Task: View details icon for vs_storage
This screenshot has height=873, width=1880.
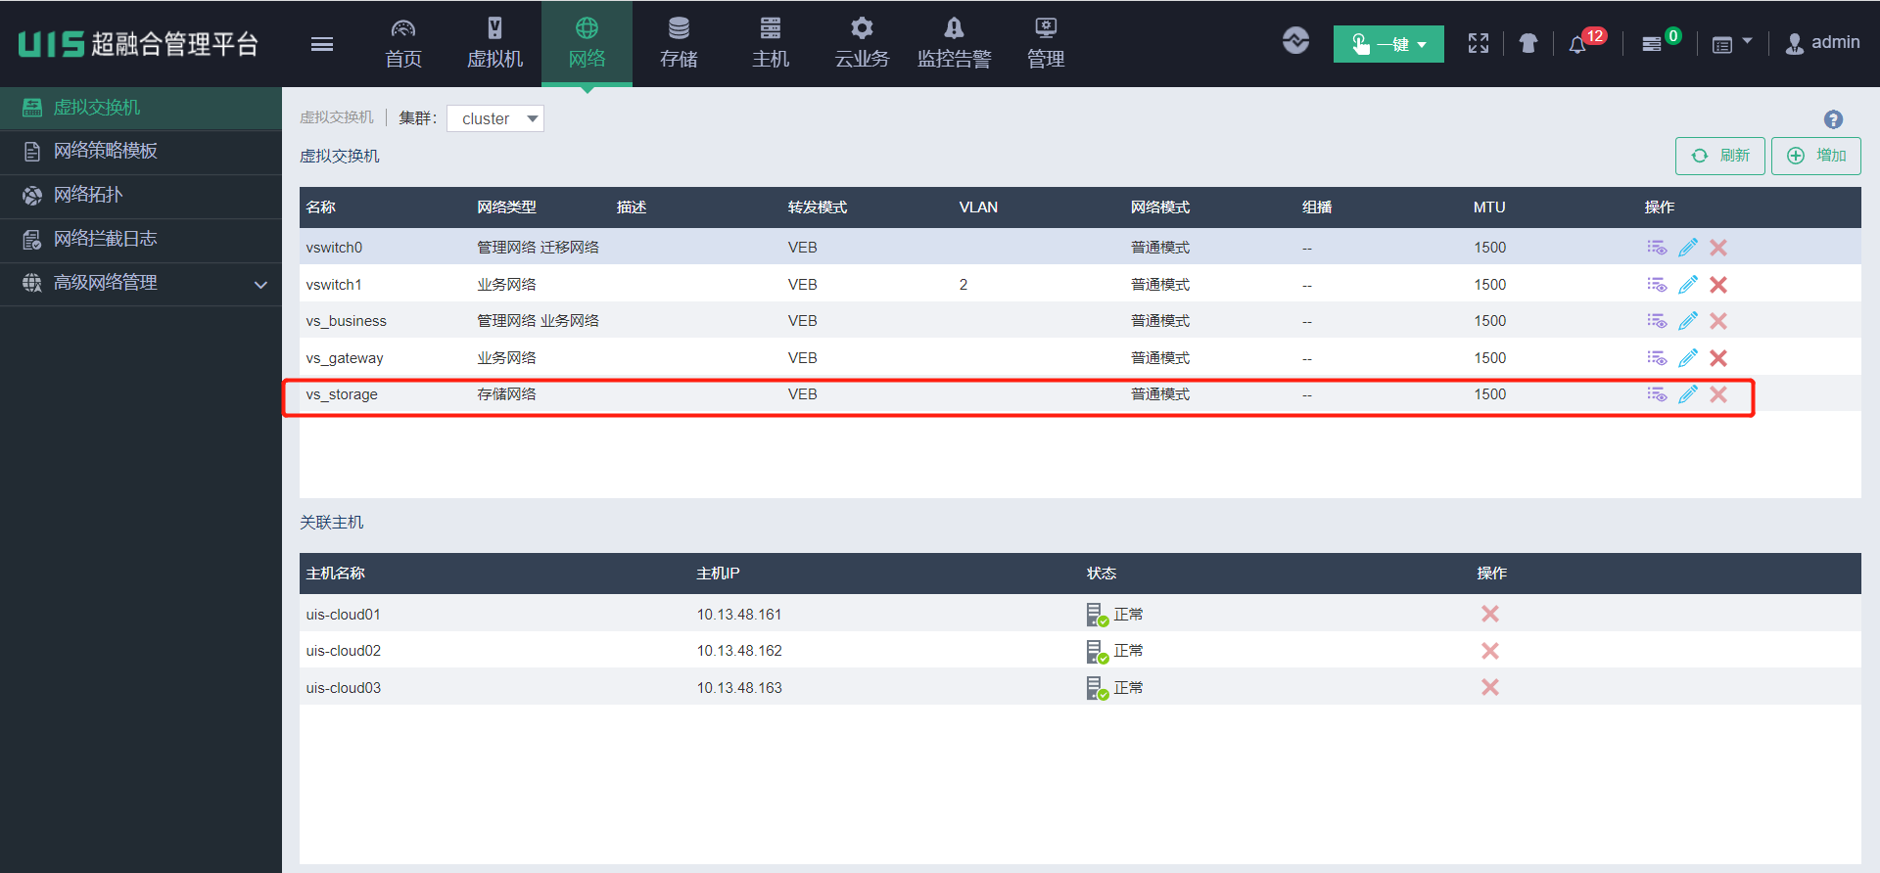Action: click(1657, 394)
